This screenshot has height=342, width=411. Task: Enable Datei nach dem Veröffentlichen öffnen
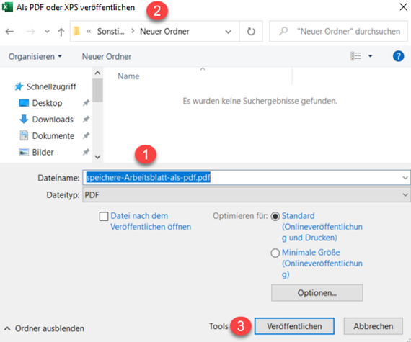point(104,217)
